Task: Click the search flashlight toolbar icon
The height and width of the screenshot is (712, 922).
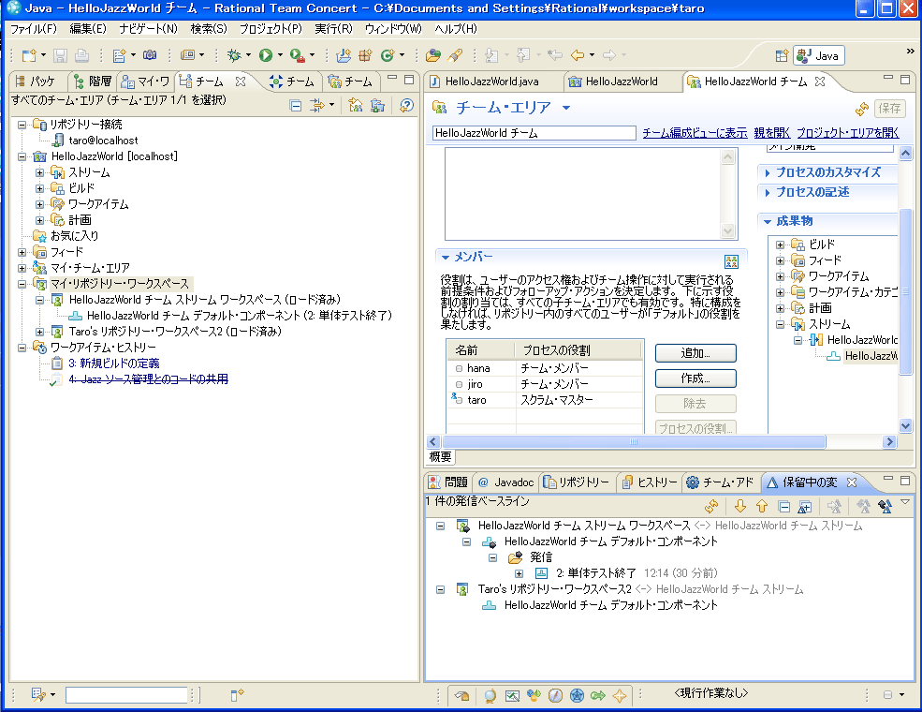Action: (455, 55)
